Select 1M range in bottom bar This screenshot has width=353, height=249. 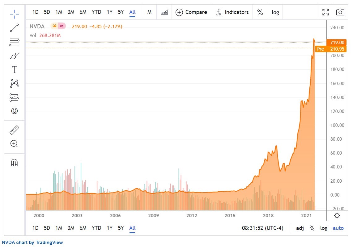[x=59, y=228]
